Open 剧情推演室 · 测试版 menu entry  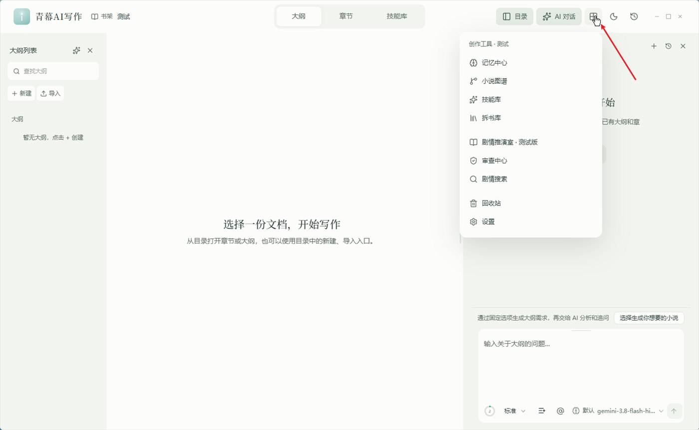click(531, 142)
